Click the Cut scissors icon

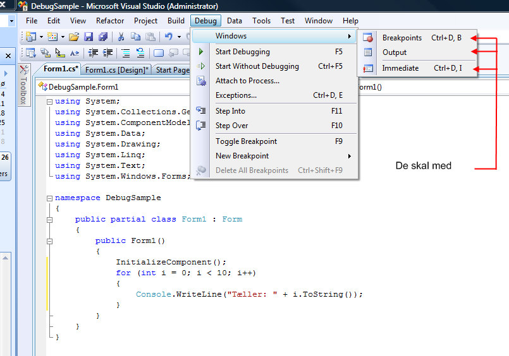coord(121,37)
